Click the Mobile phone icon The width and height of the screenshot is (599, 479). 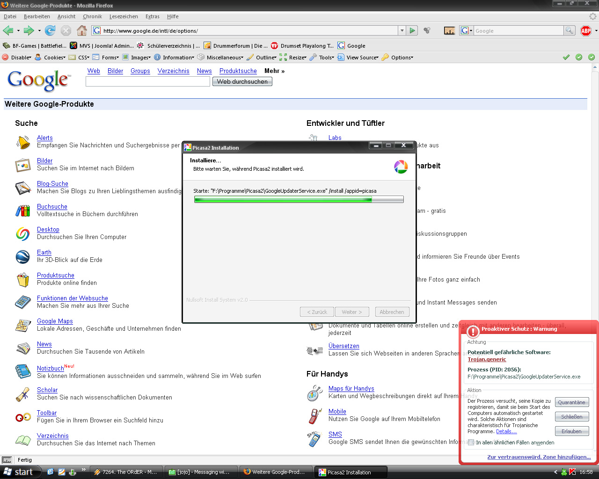pyautogui.click(x=315, y=416)
